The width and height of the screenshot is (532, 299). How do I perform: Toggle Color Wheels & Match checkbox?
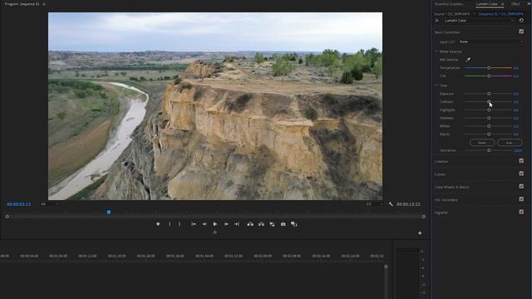point(521,186)
